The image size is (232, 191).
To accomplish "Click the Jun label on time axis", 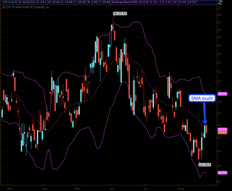I will click(x=112, y=186).
